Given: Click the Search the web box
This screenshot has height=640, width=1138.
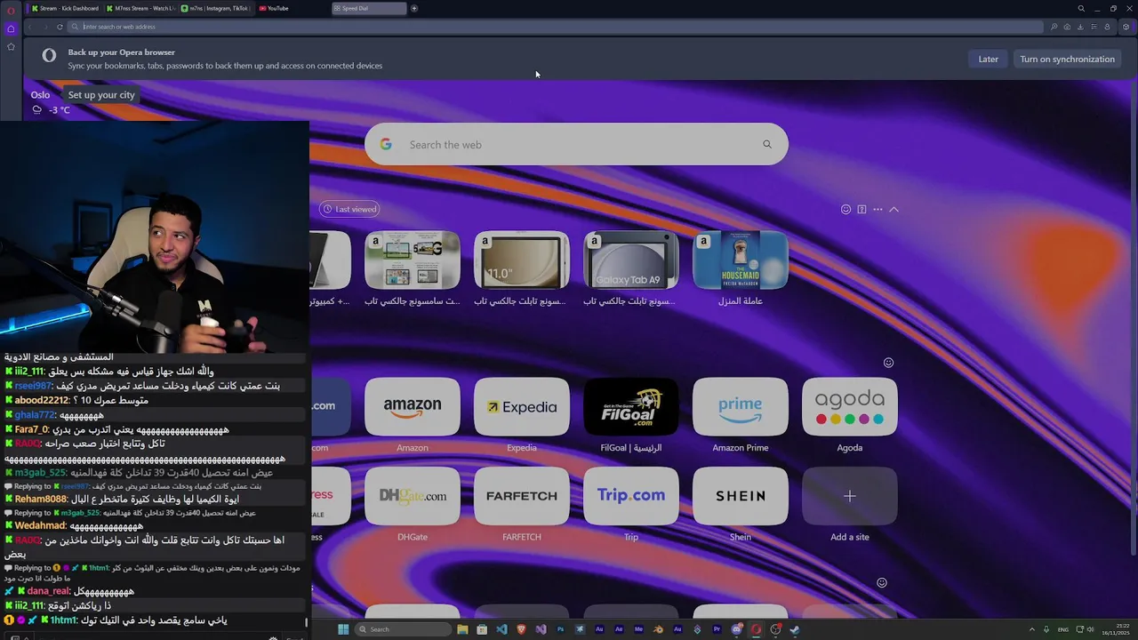Looking at the screenshot, I should coord(576,144).
